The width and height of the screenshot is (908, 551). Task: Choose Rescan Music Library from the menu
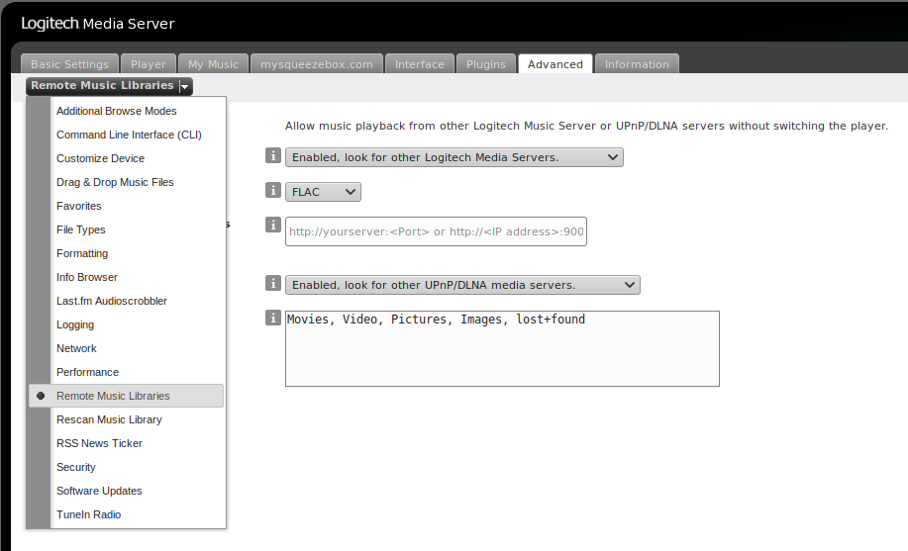pos(126,419)
